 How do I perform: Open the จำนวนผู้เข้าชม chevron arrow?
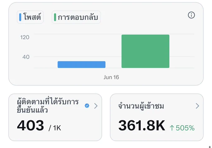click(197, 106)
